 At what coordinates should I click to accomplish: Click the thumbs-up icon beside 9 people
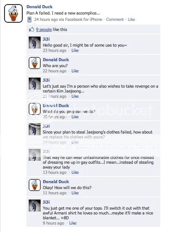point(32,29)
